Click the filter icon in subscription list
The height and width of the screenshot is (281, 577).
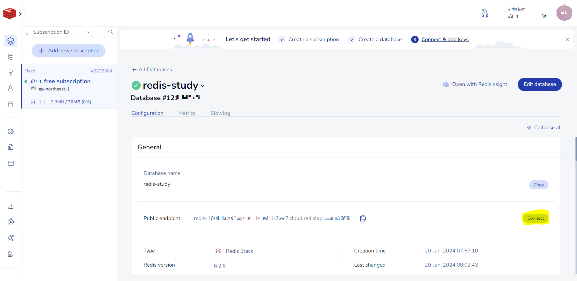(99, 32)
